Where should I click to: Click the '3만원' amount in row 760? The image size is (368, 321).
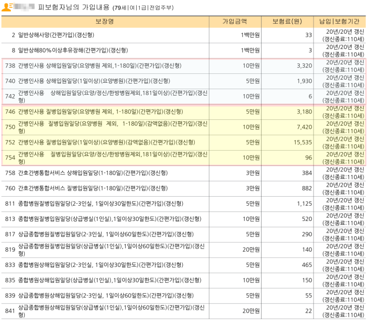pos(253,188)
